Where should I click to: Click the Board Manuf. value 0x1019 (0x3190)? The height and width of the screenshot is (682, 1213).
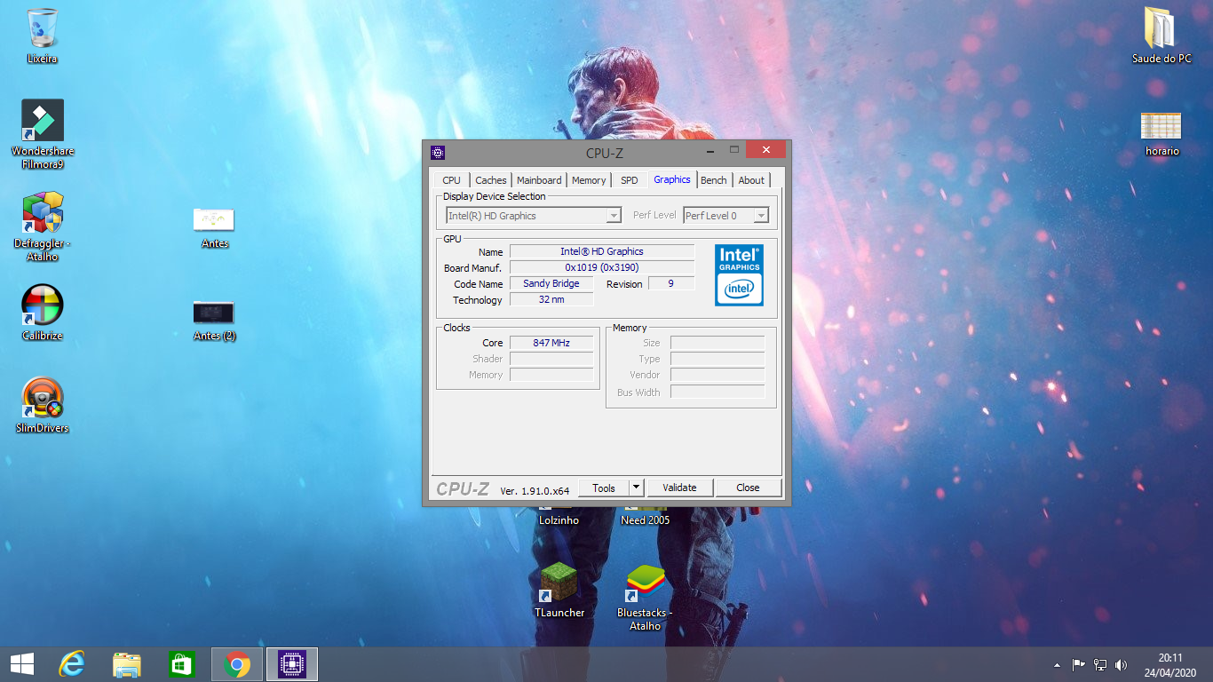pyautogui.click(x=602, y=268)
